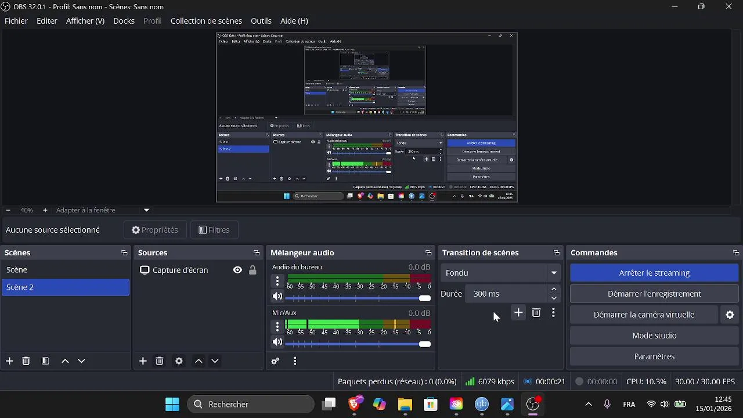Open source Filtres button
The width and height of the screenshot is (743, 418).
point(214,230)
